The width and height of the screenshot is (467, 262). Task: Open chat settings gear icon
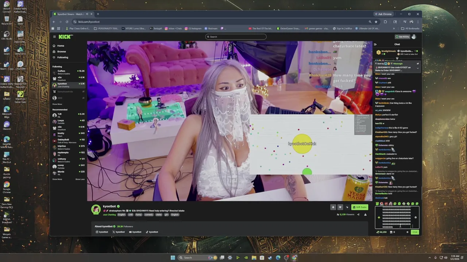(x=408, y=232)
